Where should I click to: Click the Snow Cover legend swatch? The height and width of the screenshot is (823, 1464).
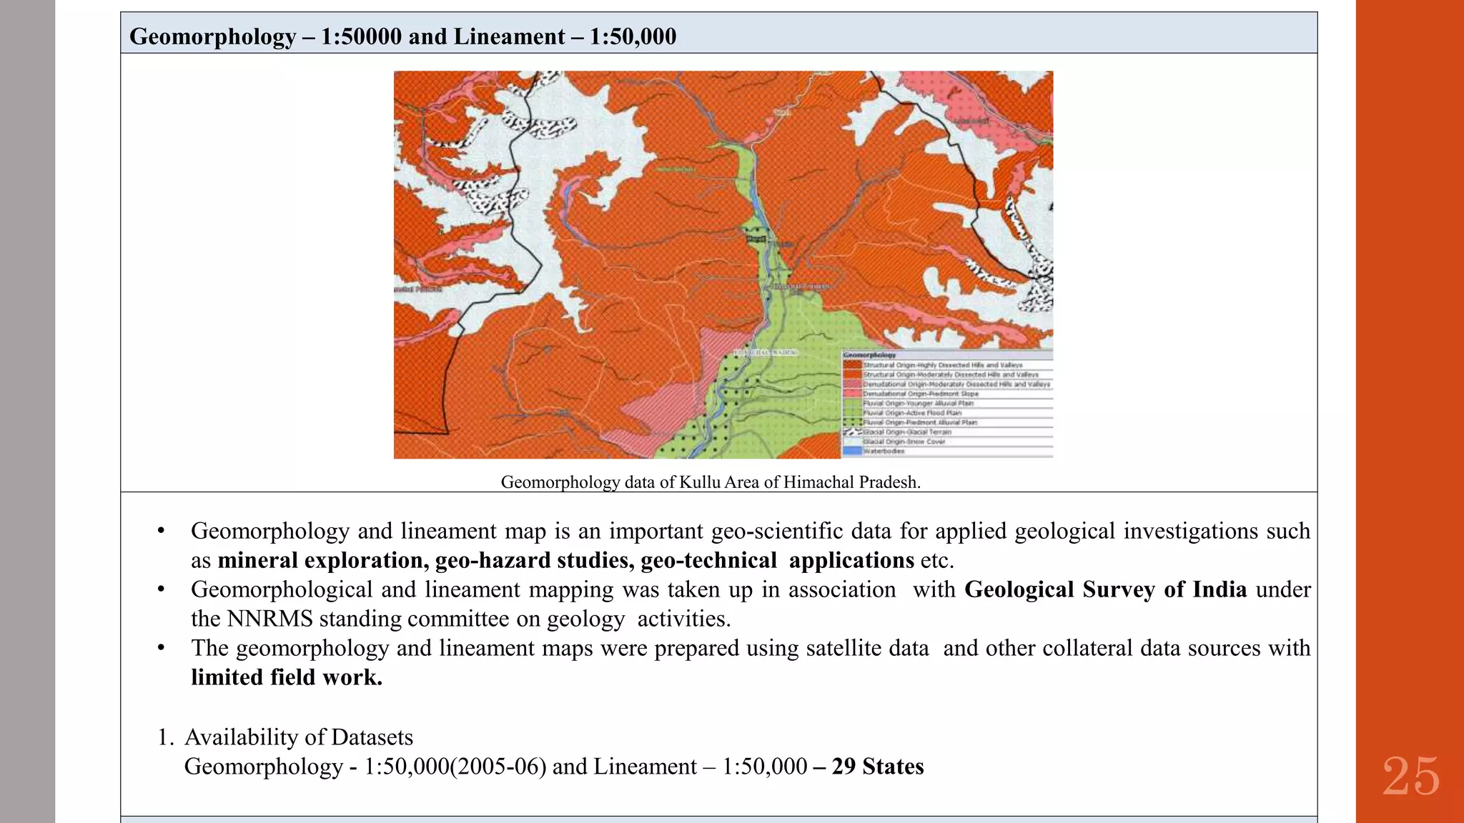pyautogui.click(x=852, y=442)
